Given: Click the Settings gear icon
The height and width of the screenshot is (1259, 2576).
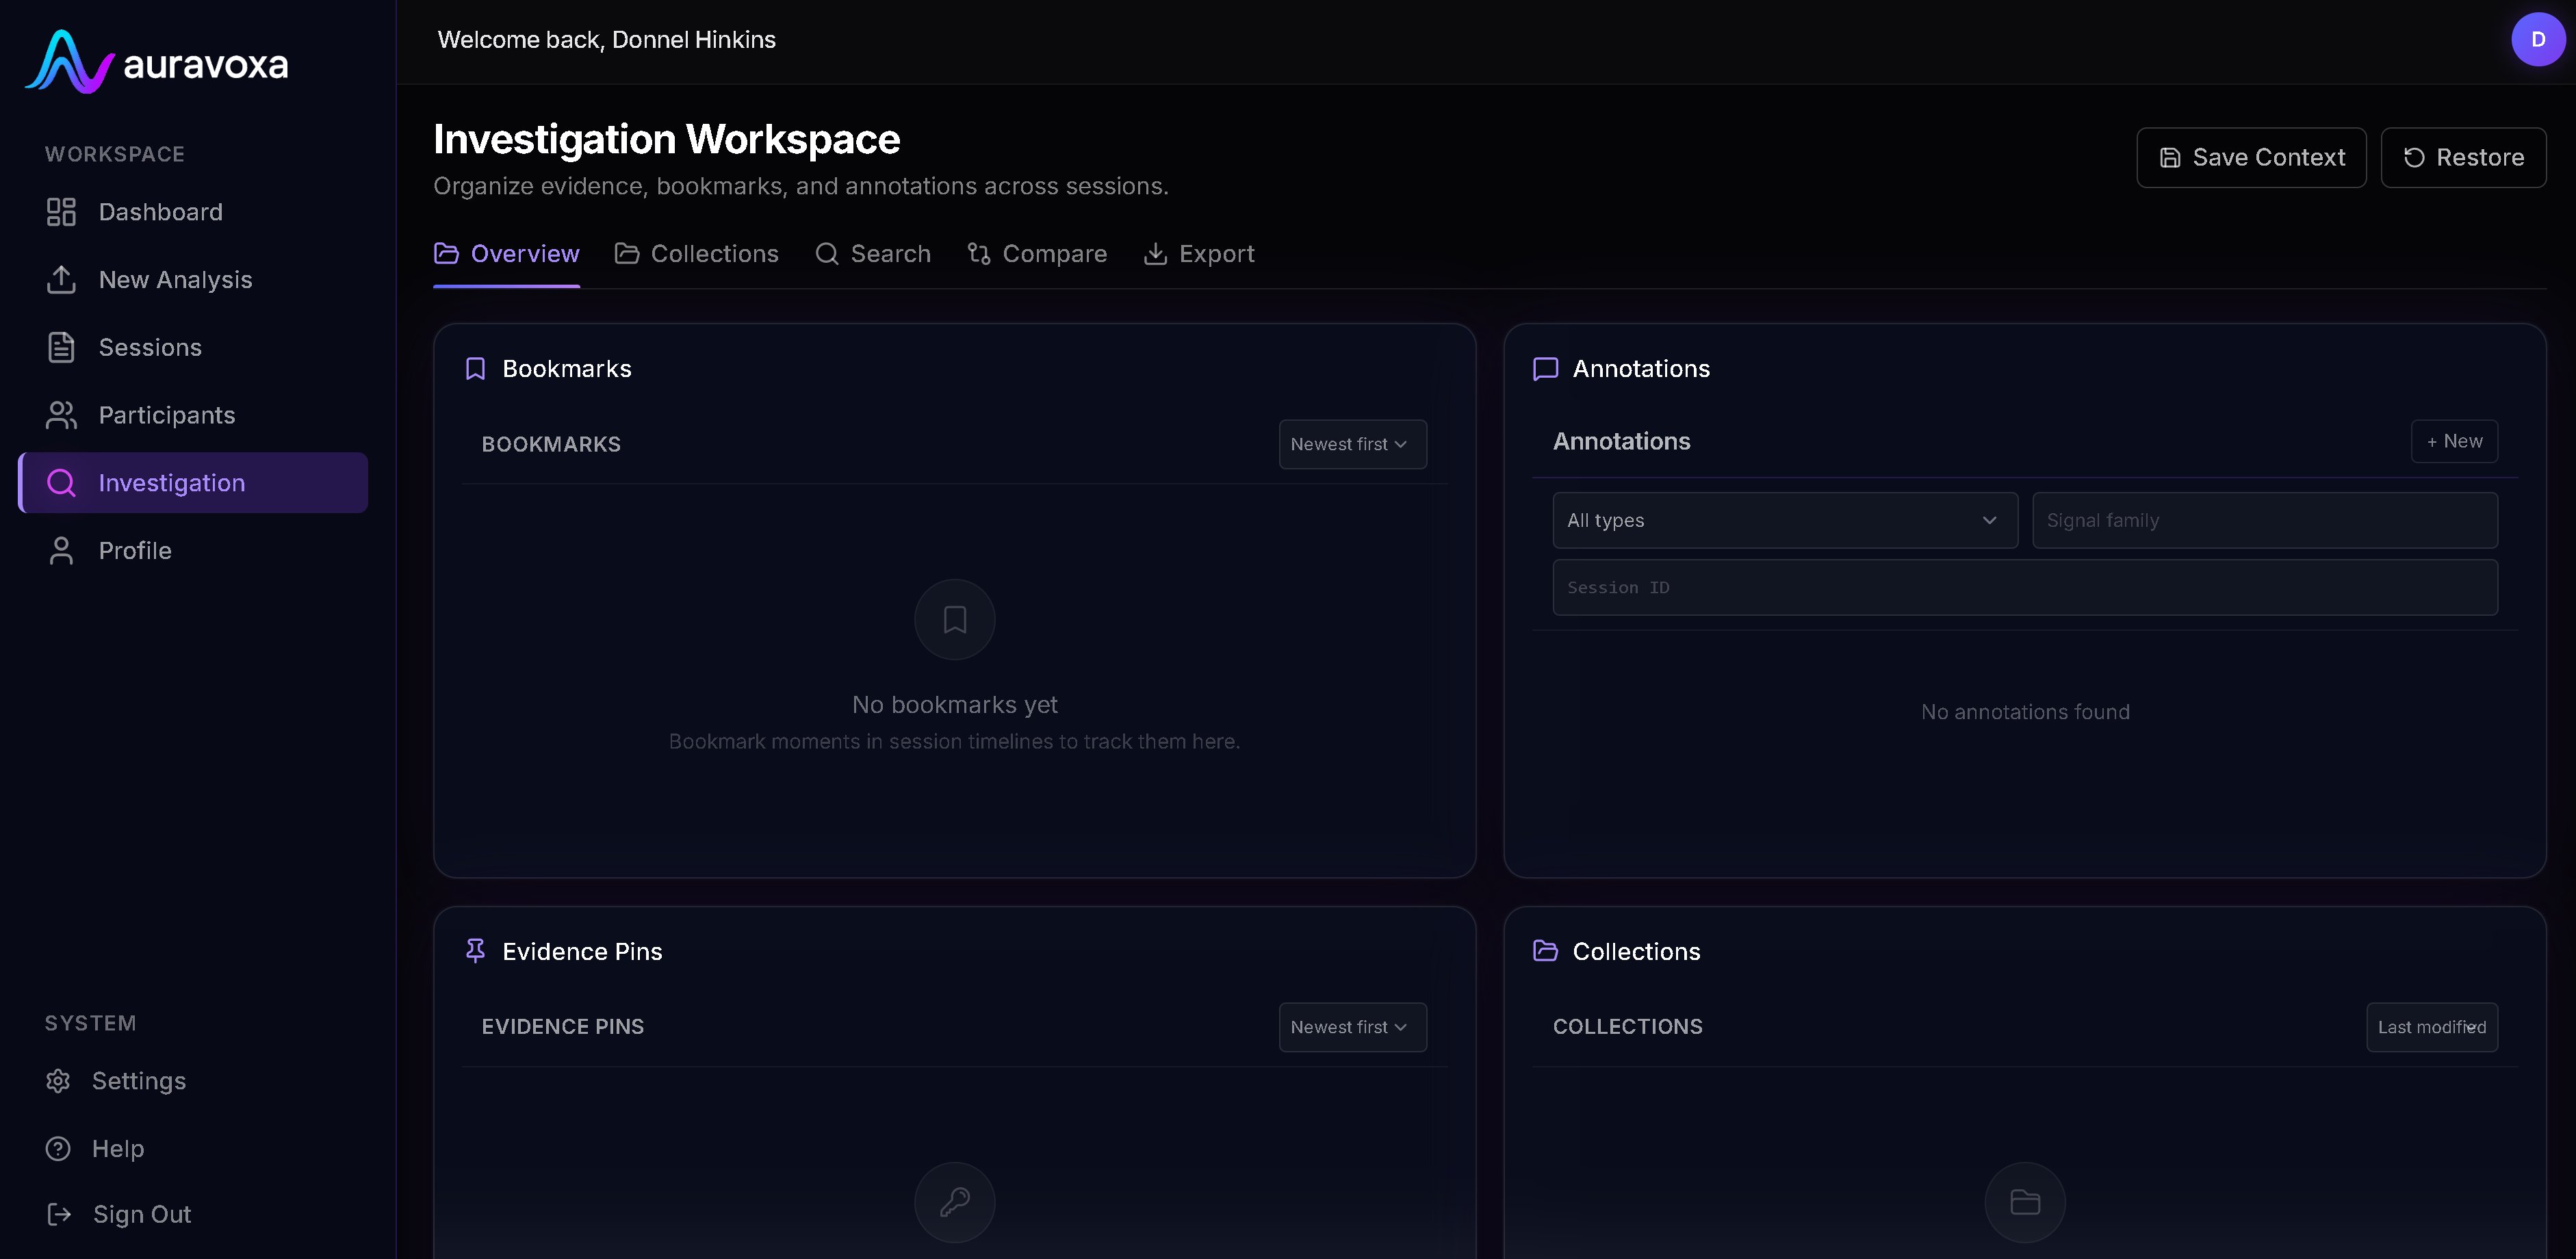Looking at the screenshot, I should [x=58, y=1081].
